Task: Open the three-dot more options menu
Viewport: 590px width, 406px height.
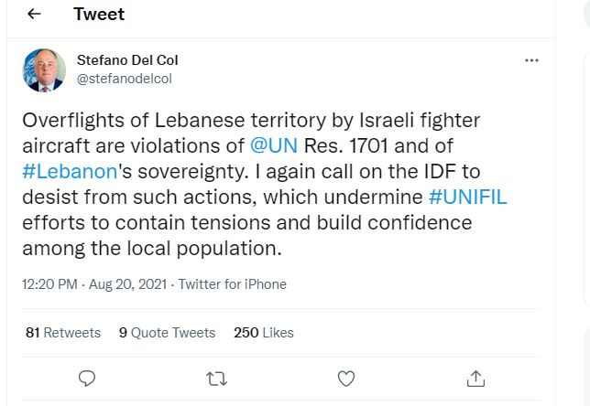Action: pos(531,60)
